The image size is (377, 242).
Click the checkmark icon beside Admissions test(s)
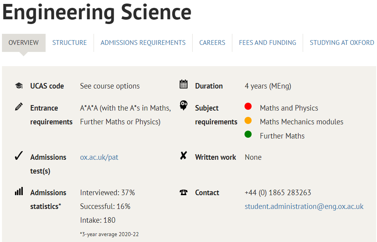pos(19,156)
